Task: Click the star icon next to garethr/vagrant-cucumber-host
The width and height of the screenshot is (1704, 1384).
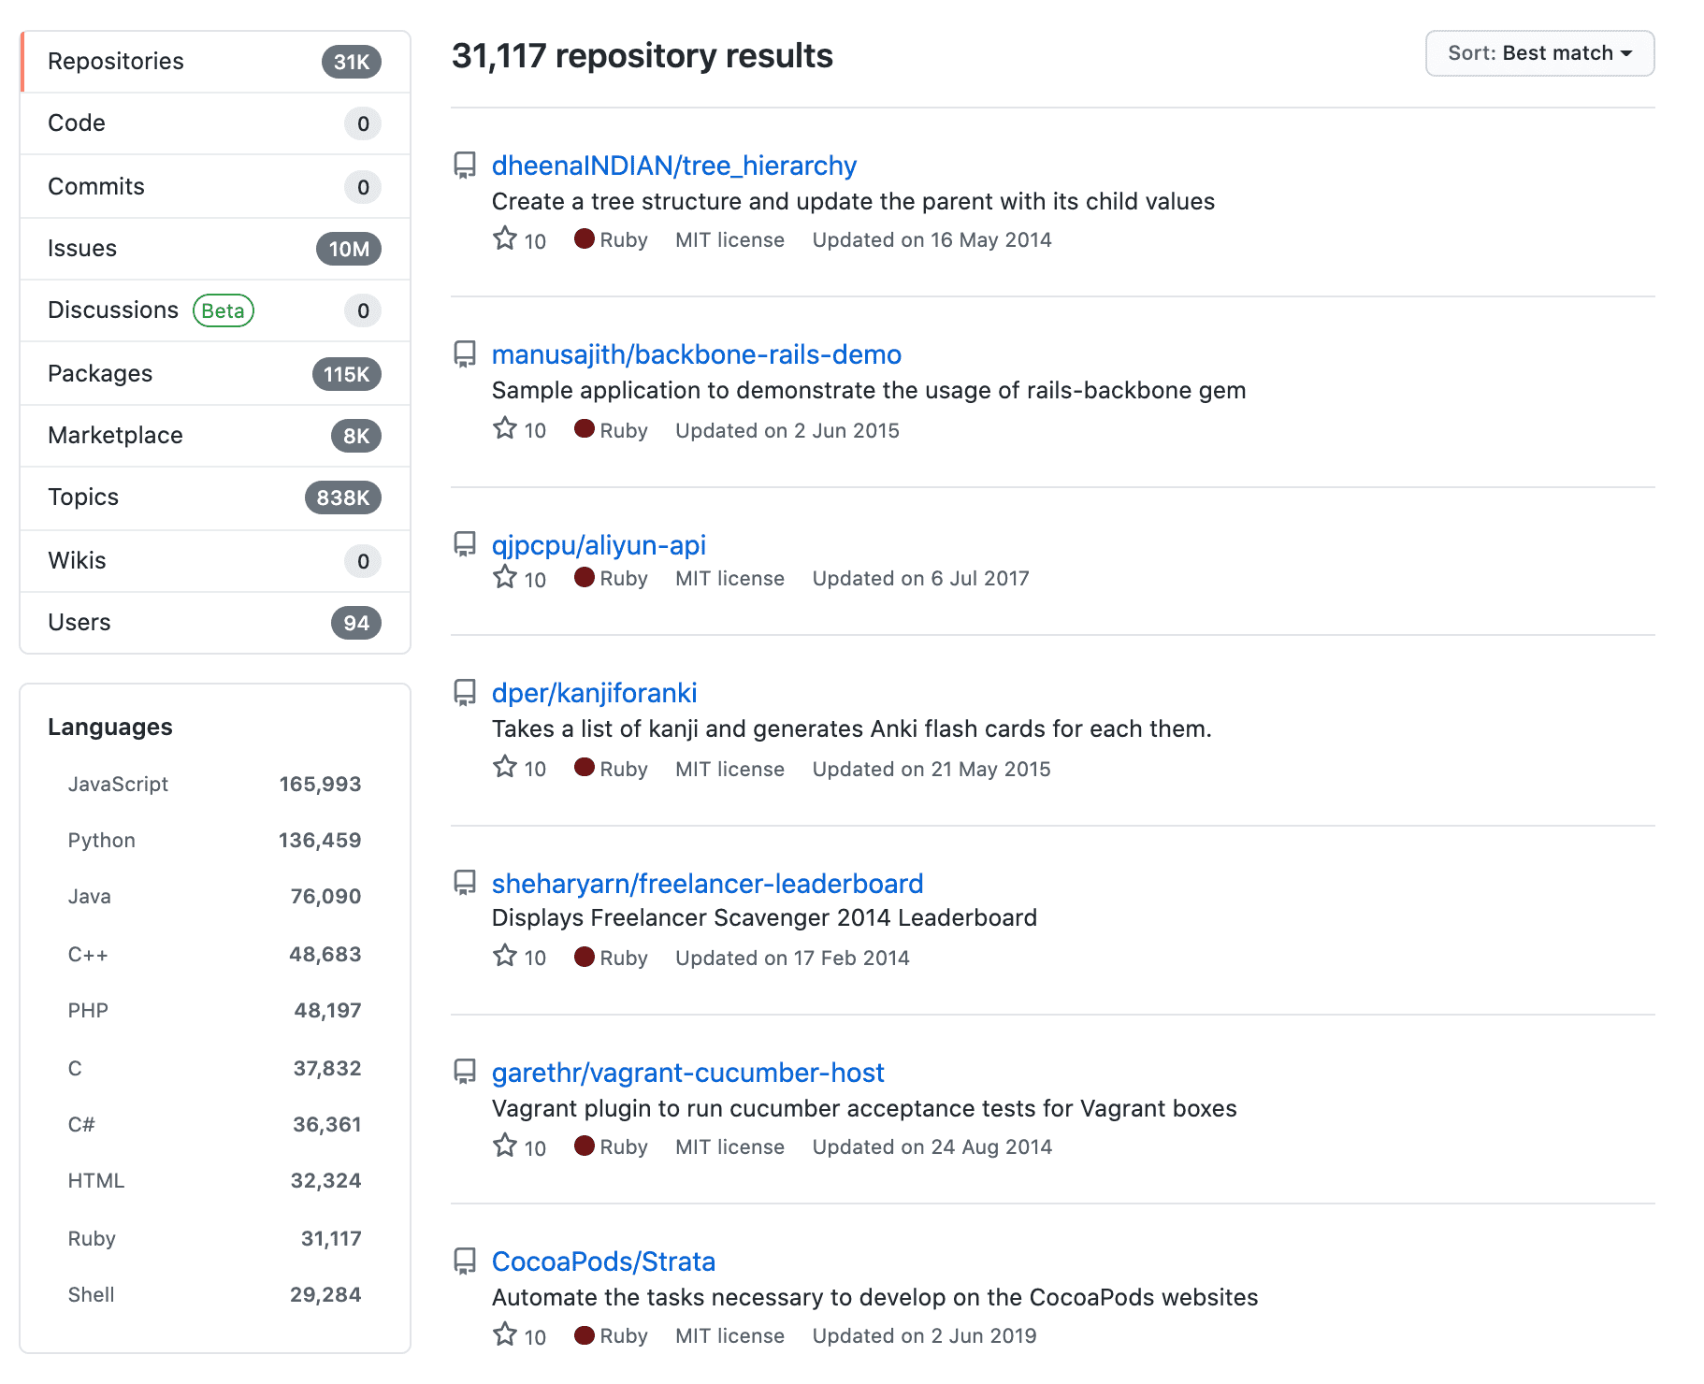Action: [504, 1145]
